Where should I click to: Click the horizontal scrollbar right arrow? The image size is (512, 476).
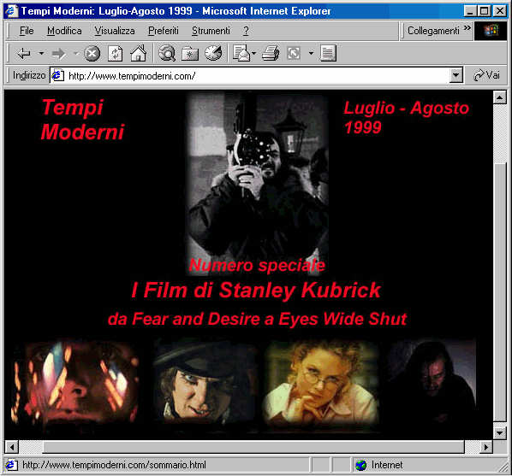(x=486, y=447)
